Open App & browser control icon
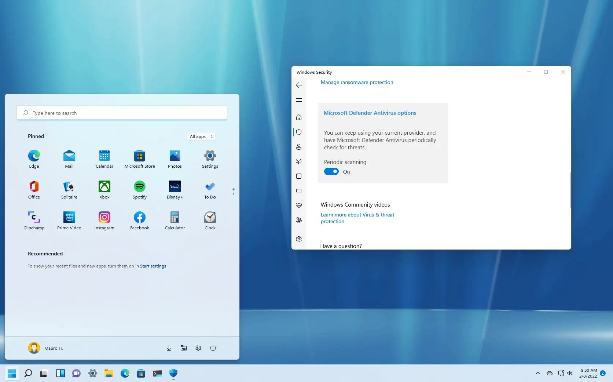The height and width of the screenshot is (382, 613). click(x=299, y=176)
